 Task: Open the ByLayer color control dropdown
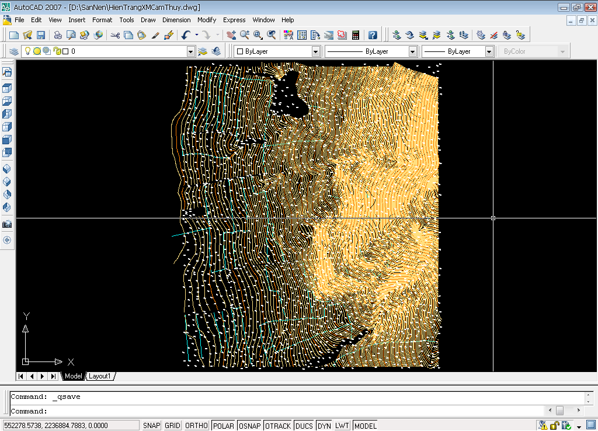point(315,51)
